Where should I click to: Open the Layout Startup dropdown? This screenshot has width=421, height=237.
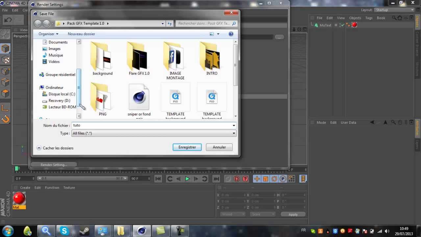[x=394, y=10]
